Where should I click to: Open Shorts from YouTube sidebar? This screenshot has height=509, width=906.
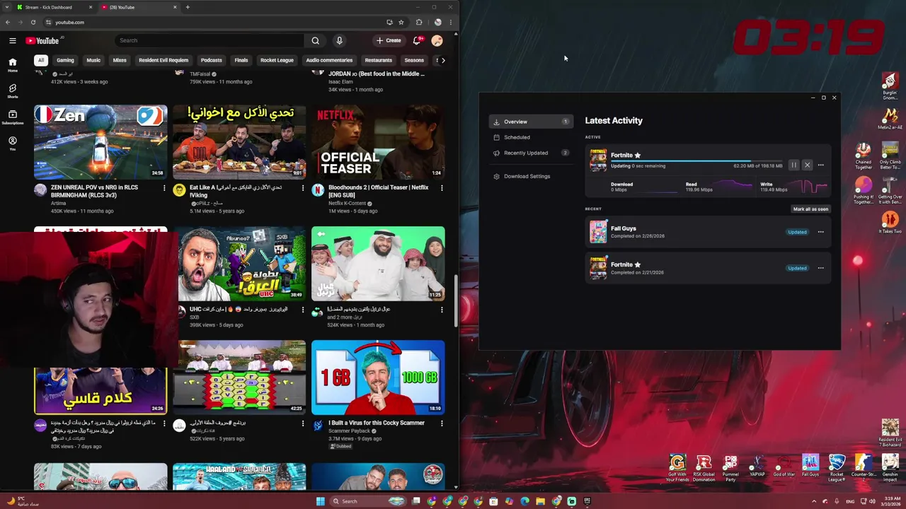click(12, 91)
